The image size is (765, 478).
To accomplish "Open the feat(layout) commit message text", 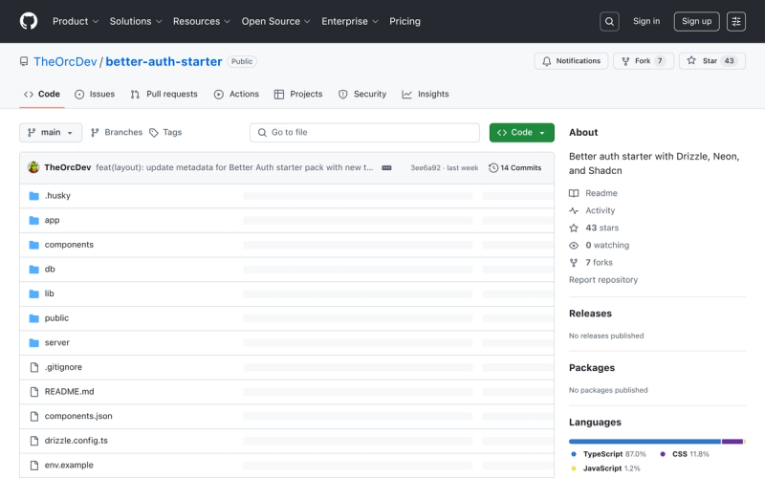I will [x=234, y=168].
